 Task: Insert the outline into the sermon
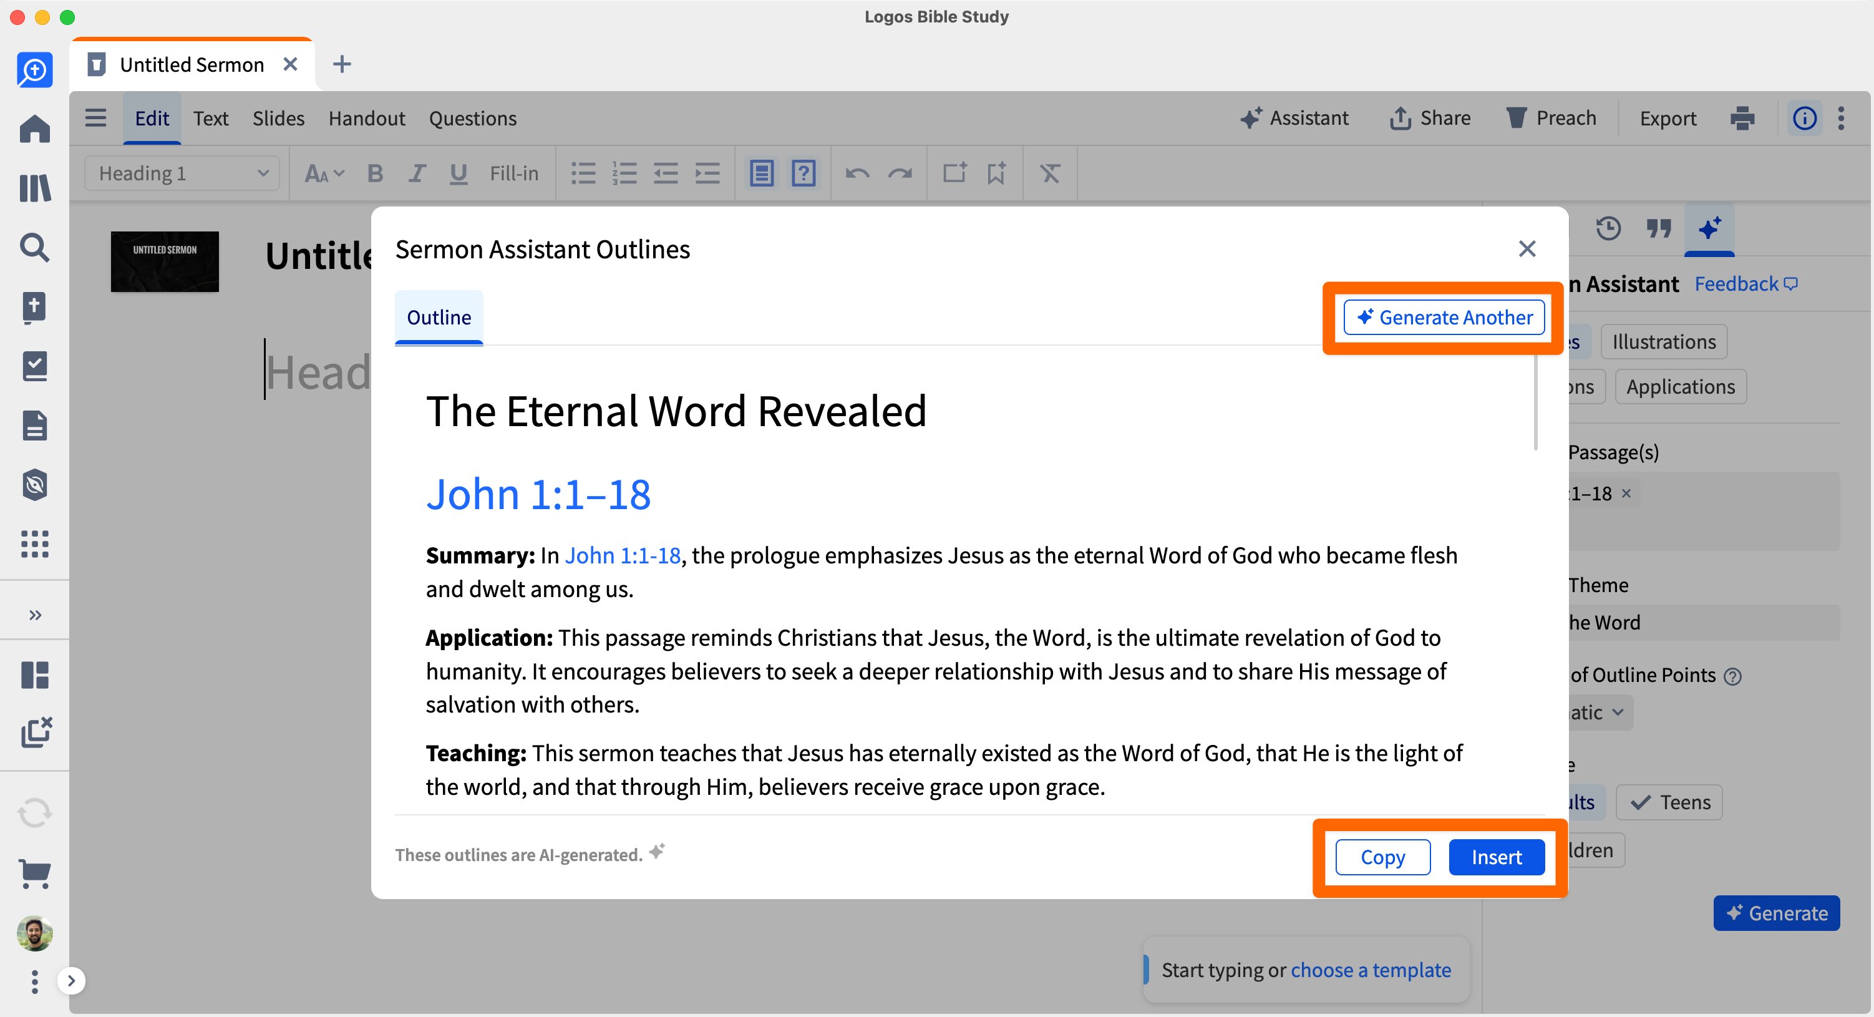click(1497, 857)
